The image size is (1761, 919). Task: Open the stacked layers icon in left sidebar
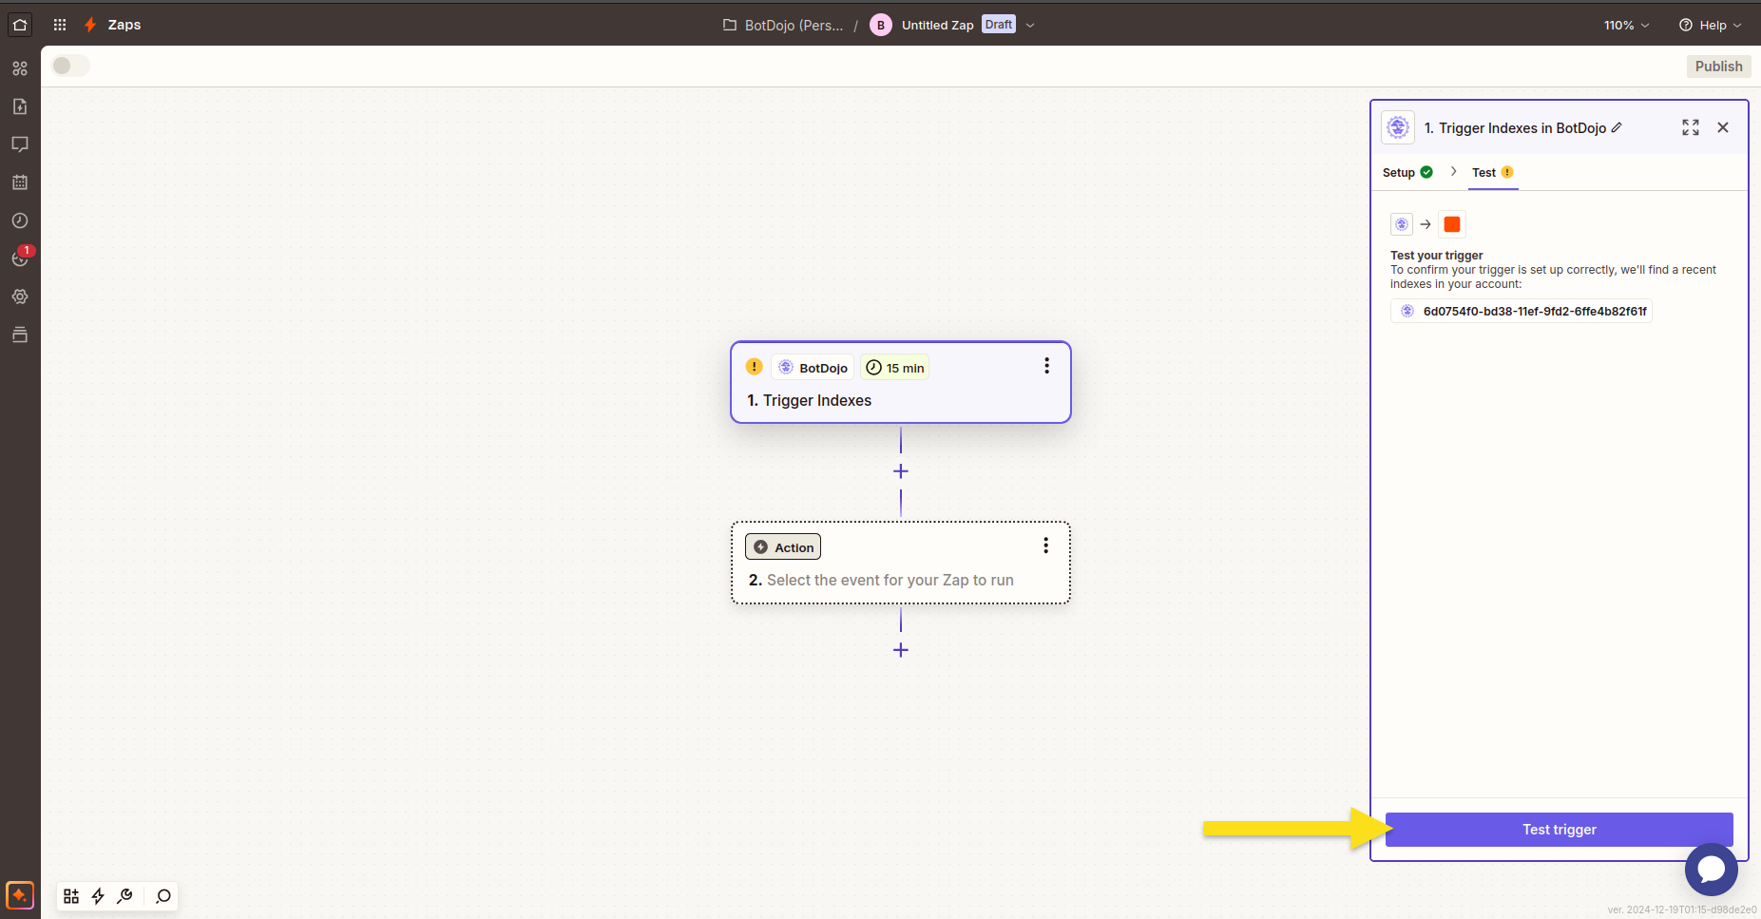pos(20,335)
